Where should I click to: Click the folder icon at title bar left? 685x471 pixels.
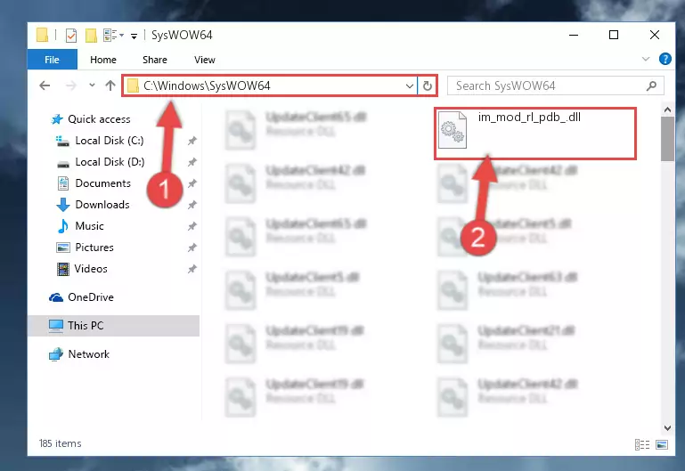click(43, 35)
